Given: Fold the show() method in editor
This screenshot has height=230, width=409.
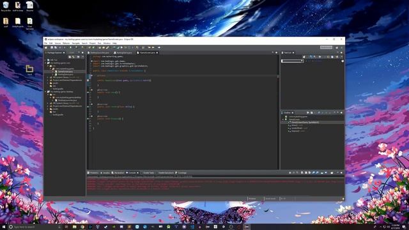Looking at the screenshot, I should (91, 89).
